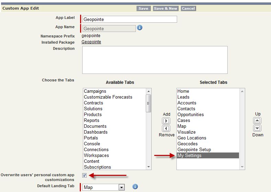Click inside the Description text area
Viewport: 271px width, 192px height.
click(x=155, y=60)
